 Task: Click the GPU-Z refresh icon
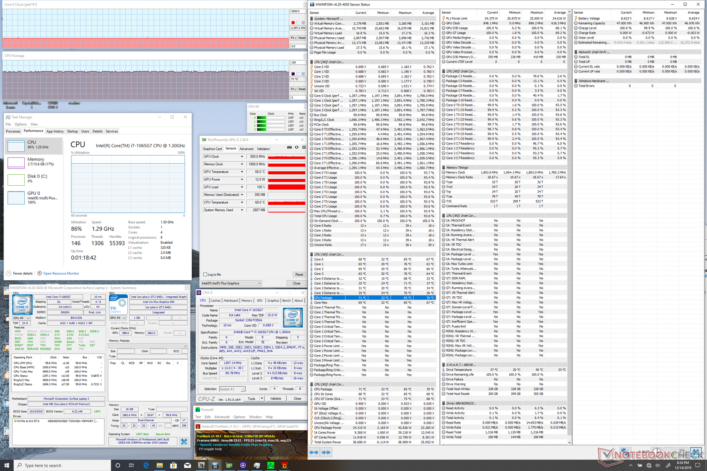297,148
